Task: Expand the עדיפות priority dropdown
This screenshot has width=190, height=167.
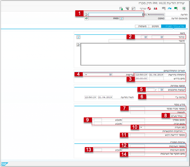Action: 86,74
